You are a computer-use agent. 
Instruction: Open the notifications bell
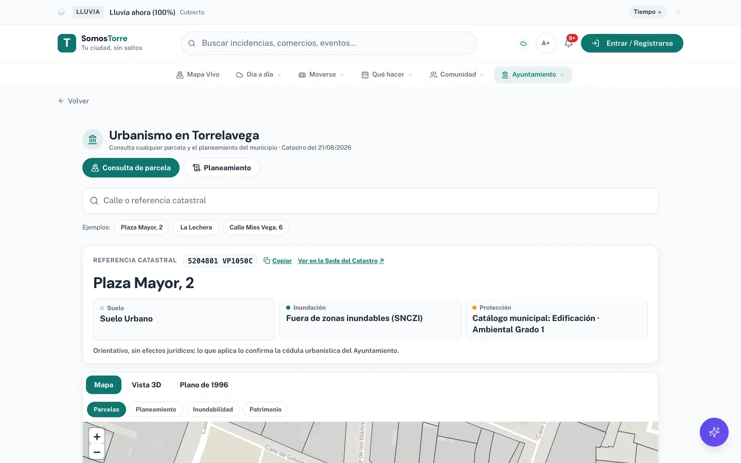pyautogui.click(x=569, y=43)
